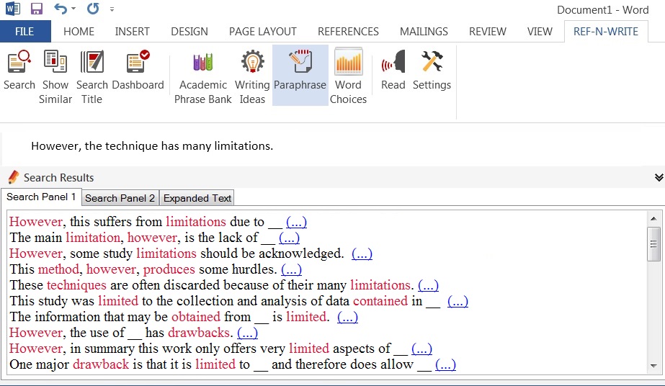Save the document with the floppy disk icon

click(37, 9)
